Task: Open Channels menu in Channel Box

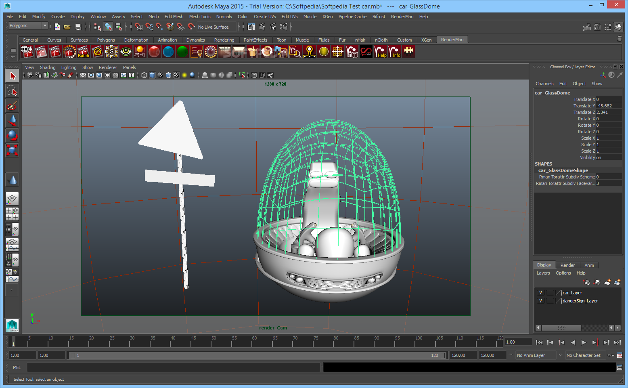Action: (x=544, y=84)
